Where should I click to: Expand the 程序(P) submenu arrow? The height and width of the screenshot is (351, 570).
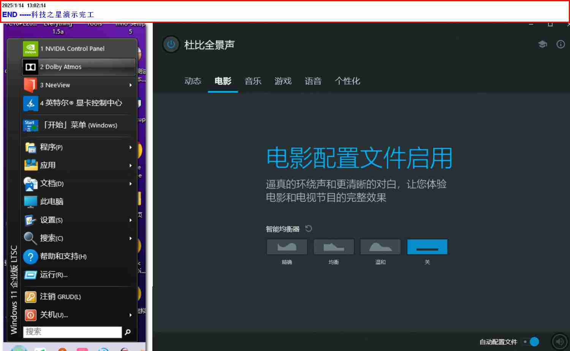[x=131, y=147]
